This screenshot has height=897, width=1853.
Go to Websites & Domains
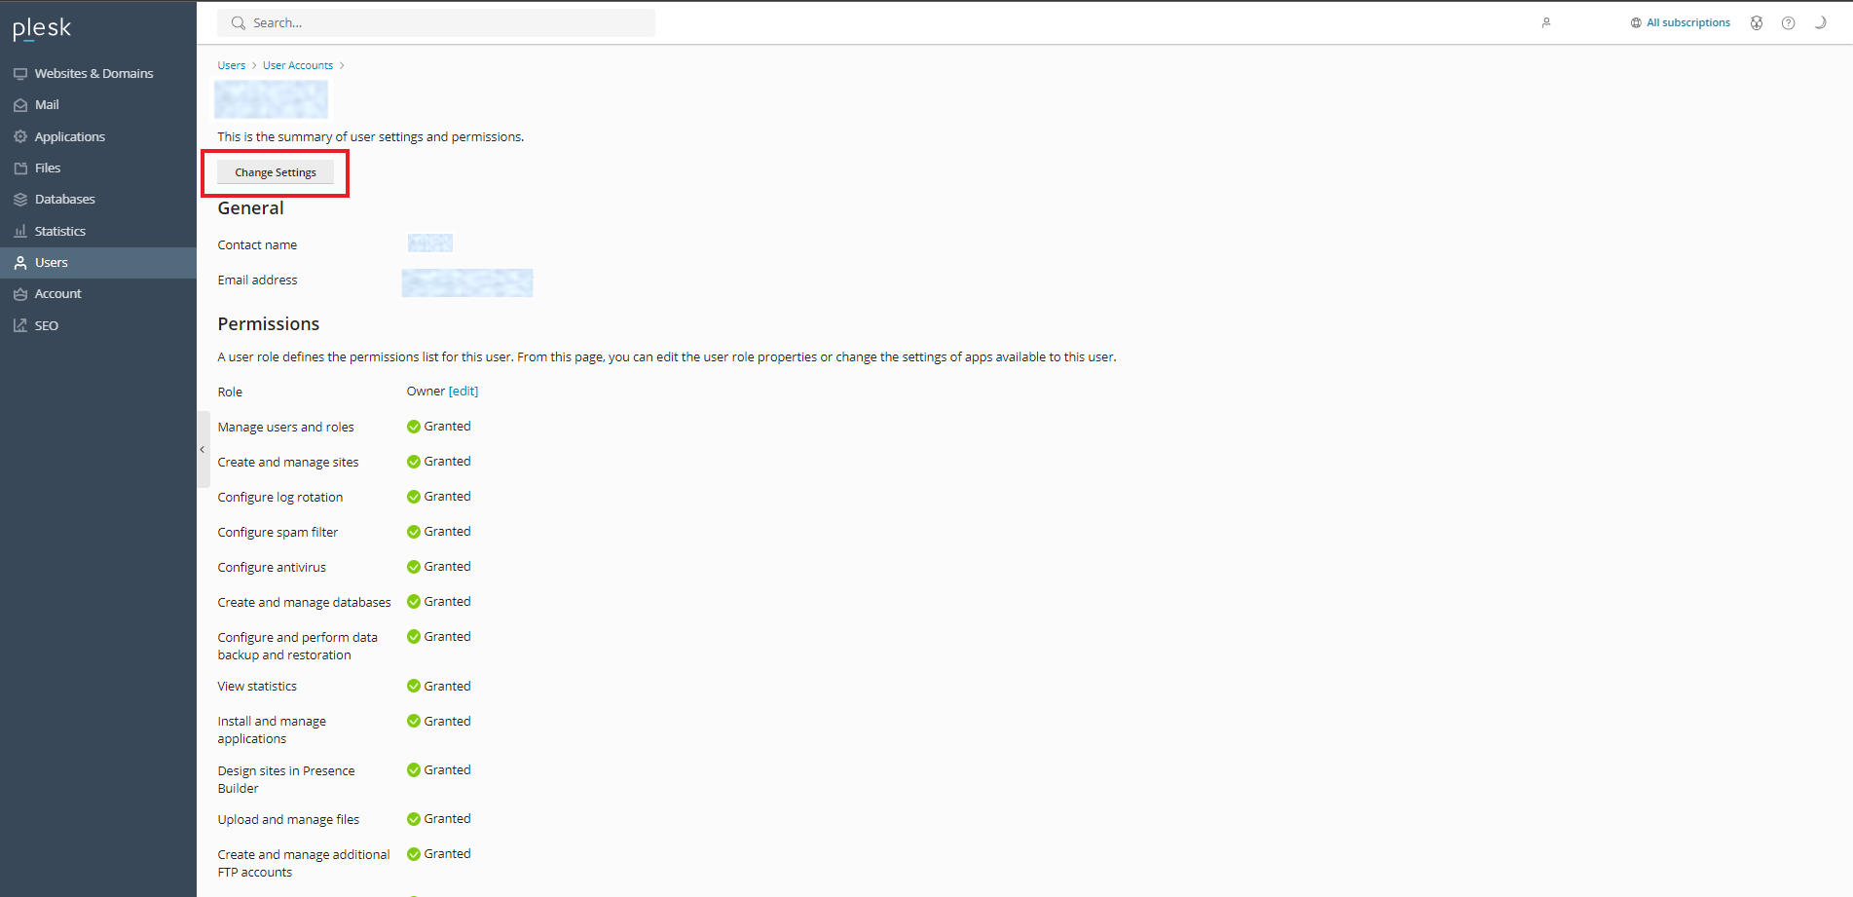[x=93, y=73]
